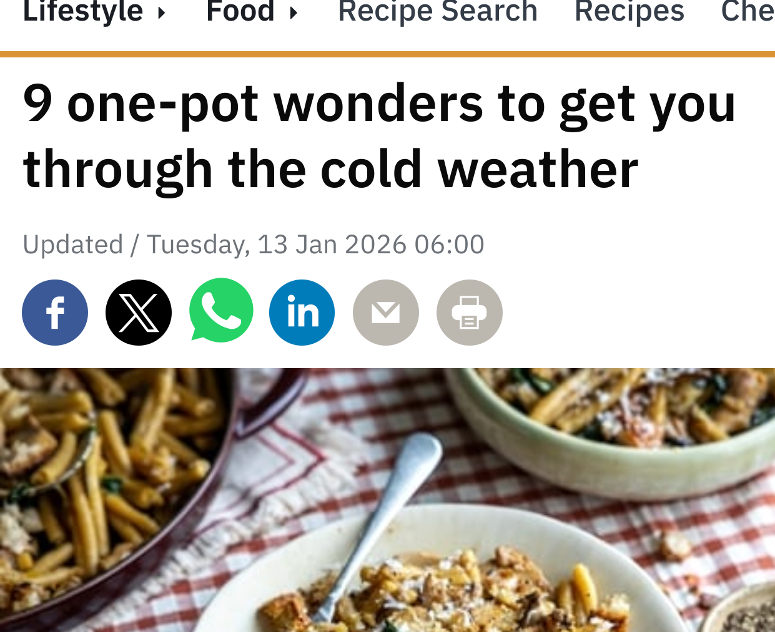
Task: Open the Recipes page
Action: (629, 11)
